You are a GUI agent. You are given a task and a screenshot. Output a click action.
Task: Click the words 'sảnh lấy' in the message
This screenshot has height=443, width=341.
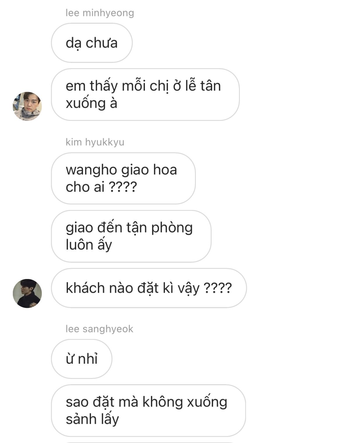click(92, 419)
